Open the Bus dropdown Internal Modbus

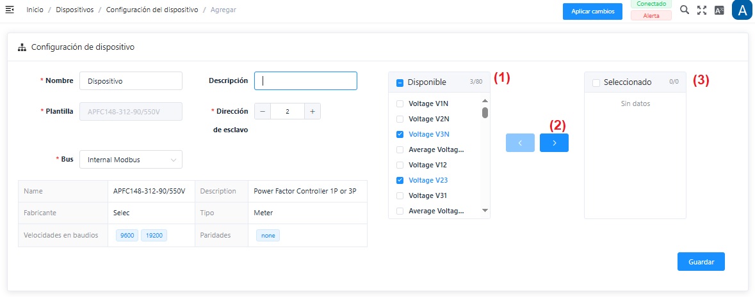coord(131,160)
